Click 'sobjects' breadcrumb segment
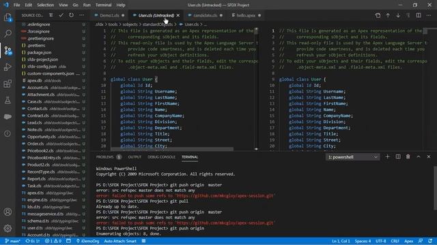Image resolution: width=437 pixels, height=245 pixels. coord(130,24)
